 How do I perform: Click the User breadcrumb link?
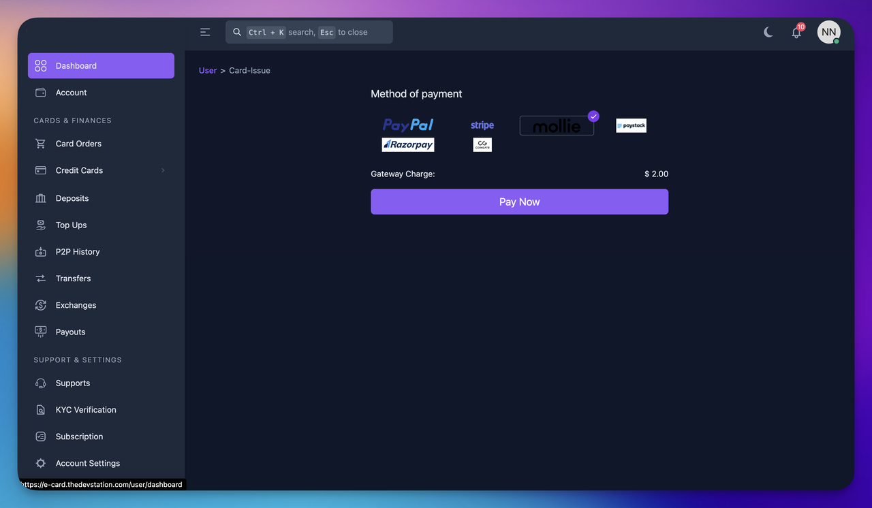[208, 70]
